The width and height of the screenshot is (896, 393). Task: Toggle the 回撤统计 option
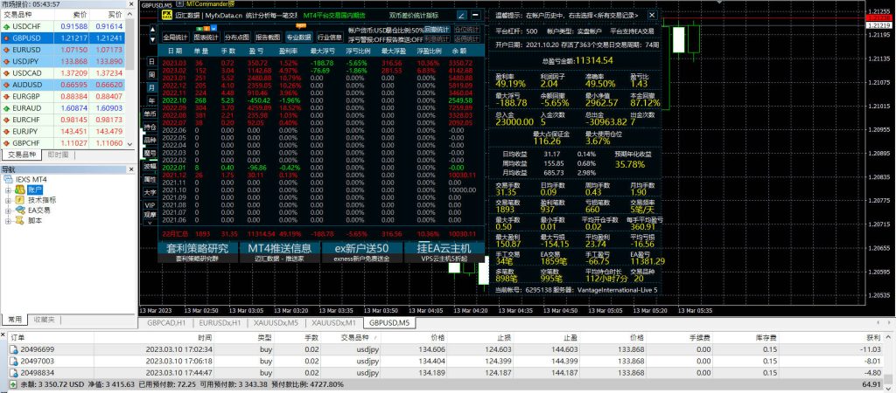(x=437, y=29)
